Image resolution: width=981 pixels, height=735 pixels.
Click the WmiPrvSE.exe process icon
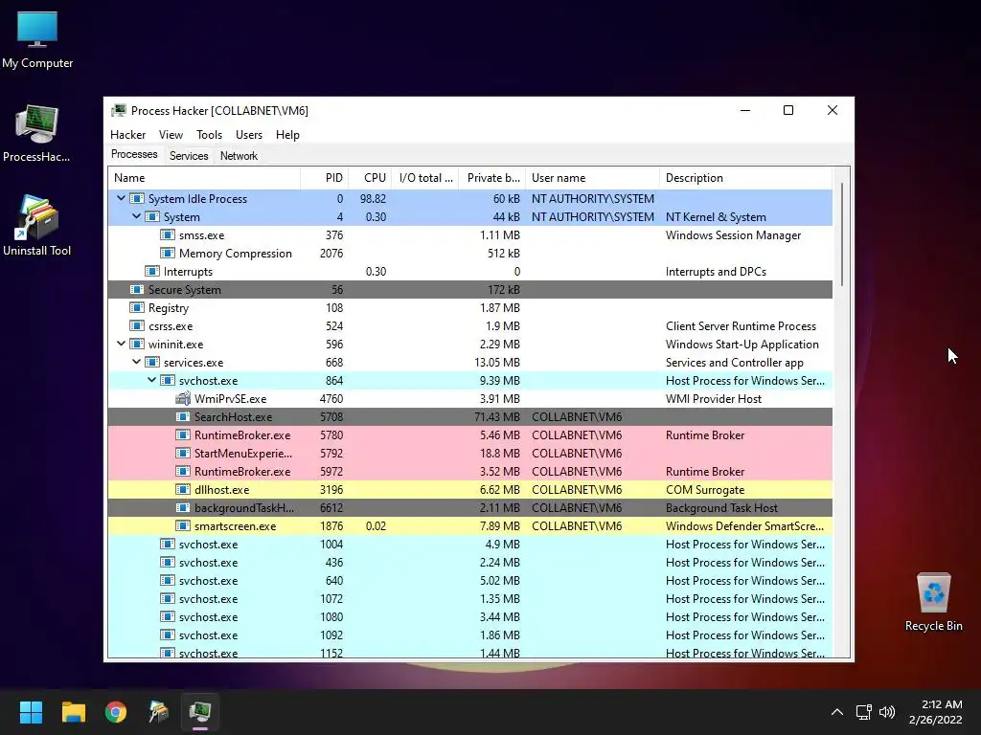[183, 399]
